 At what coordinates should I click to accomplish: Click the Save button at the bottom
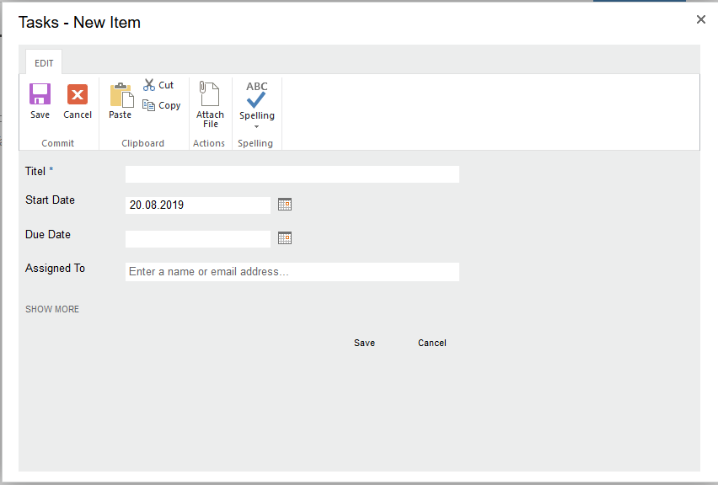[364, 343]
